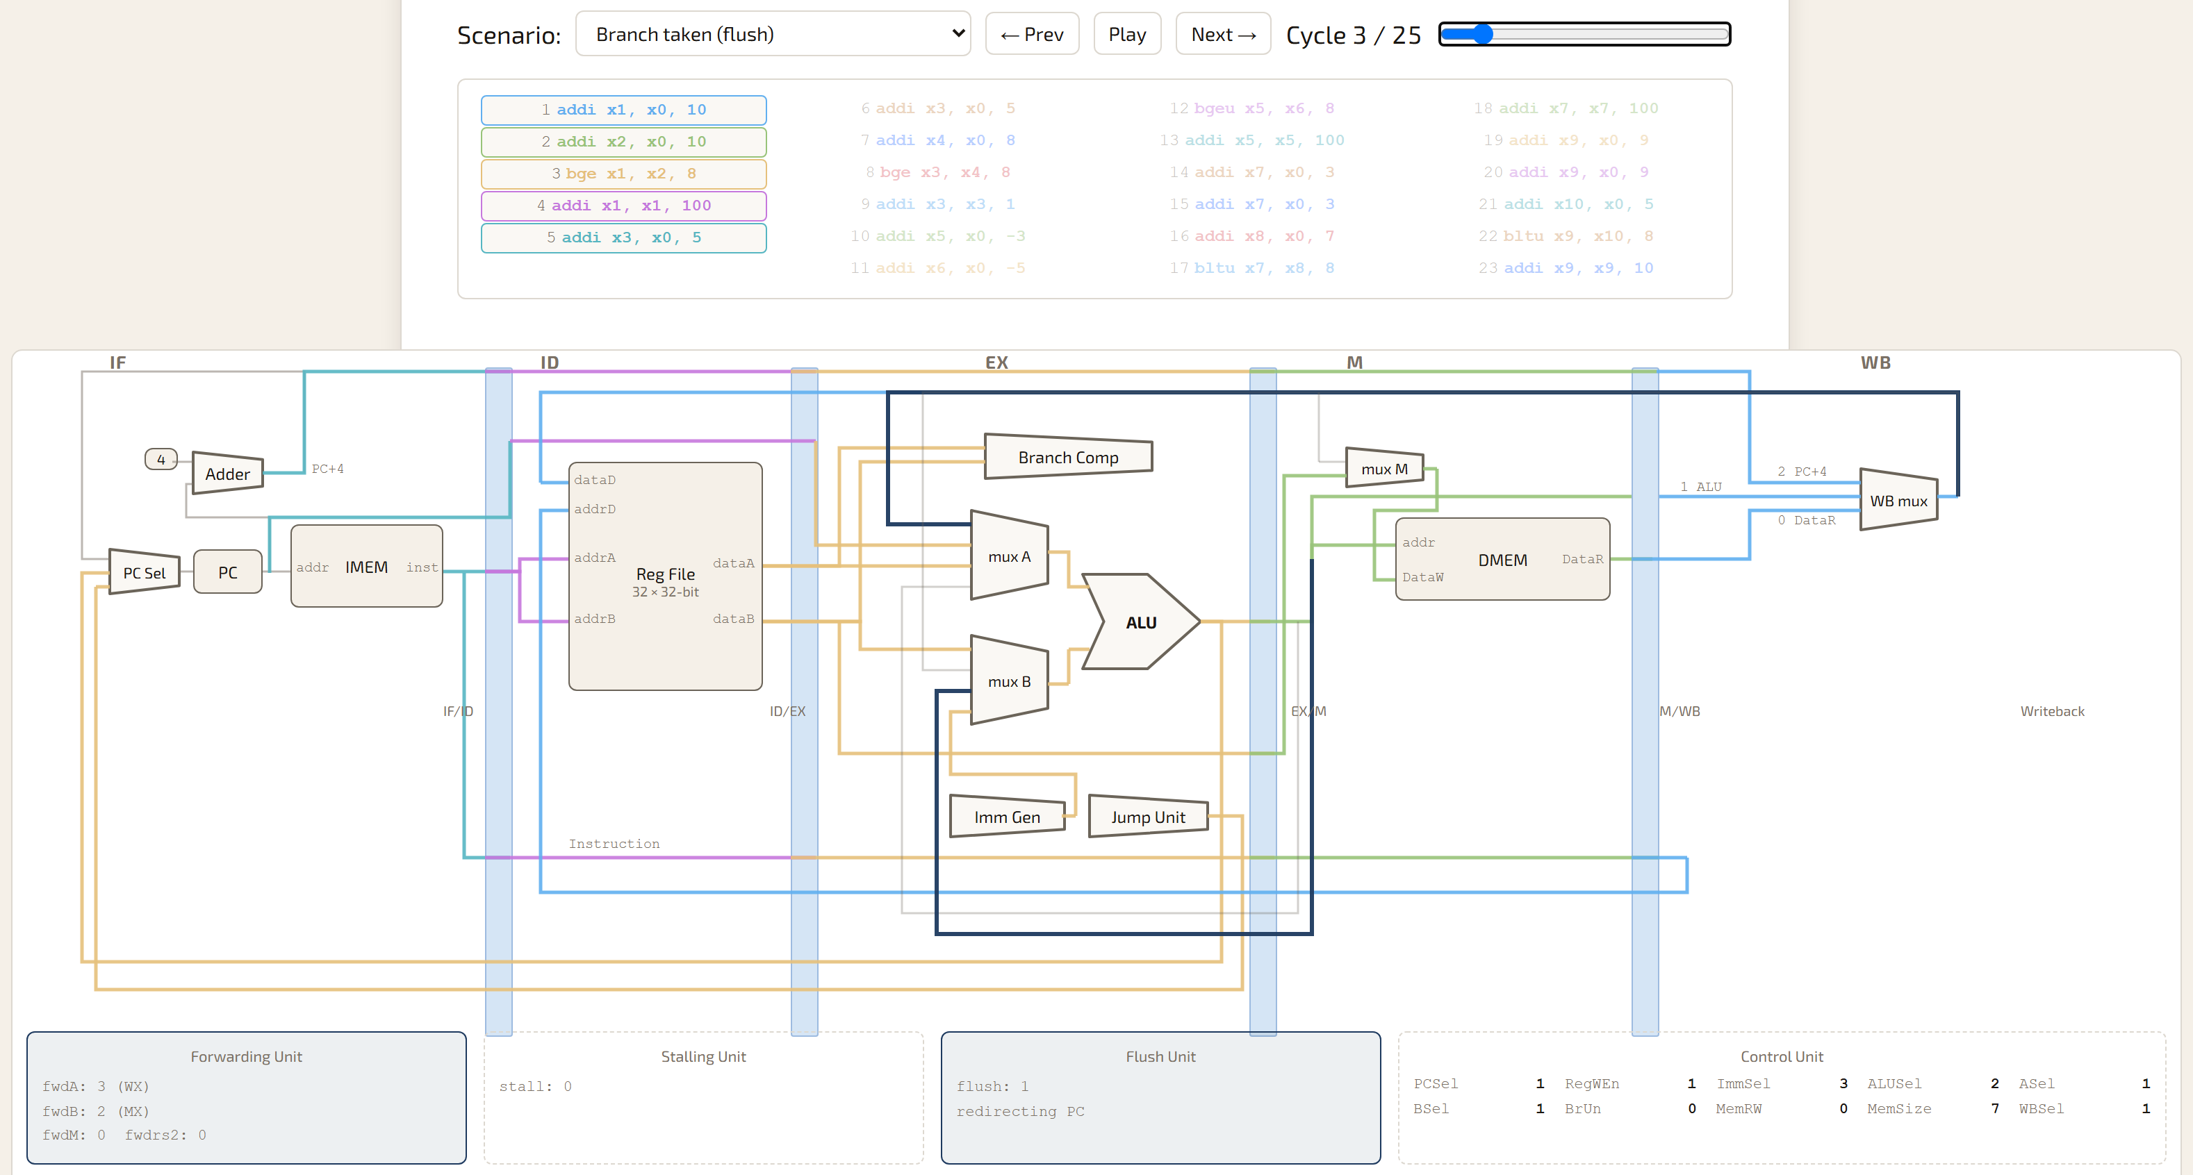Select the ALU block
Viewport: 2193px width, 1175px height.
[1141, 622]
